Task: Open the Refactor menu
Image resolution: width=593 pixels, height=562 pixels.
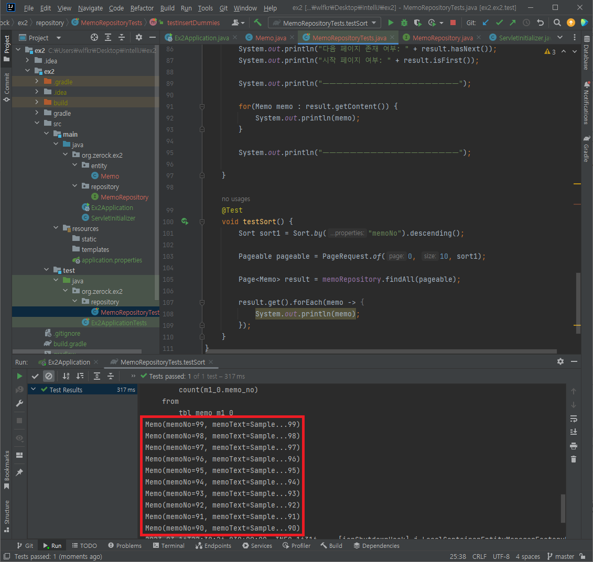Action: 142,8
